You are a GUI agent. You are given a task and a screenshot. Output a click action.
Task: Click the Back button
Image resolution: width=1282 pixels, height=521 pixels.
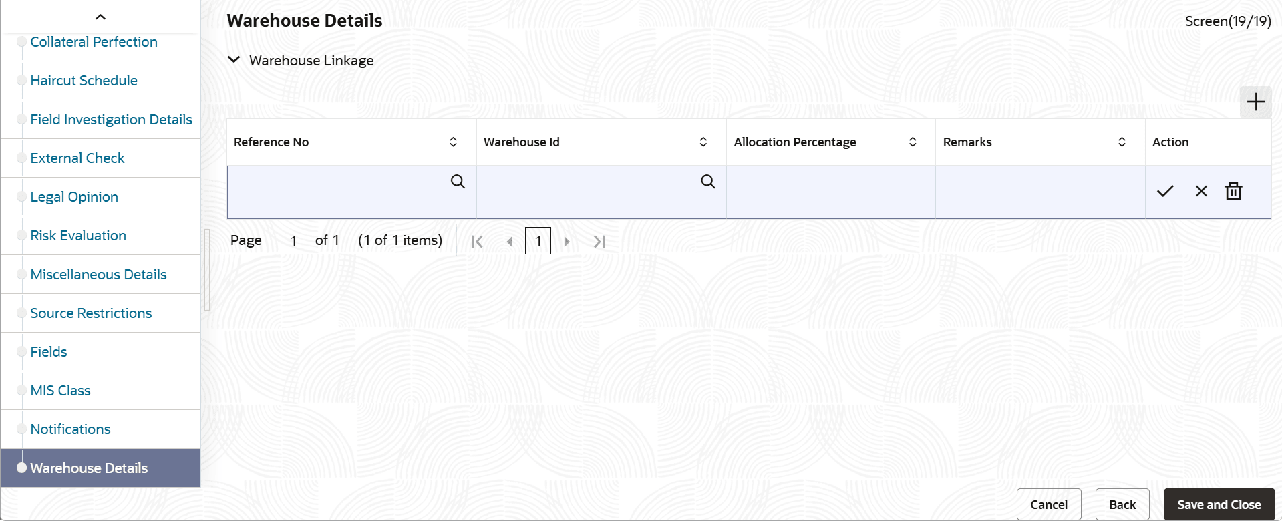point(1122,504)
